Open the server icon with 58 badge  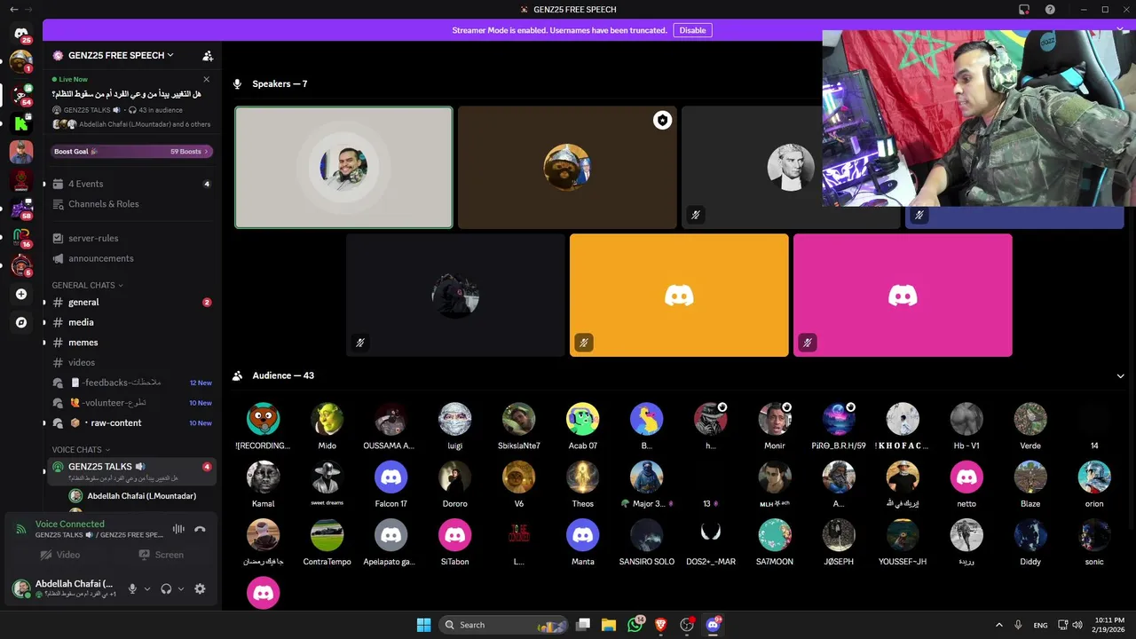pyautogui.click(x=21, y=209)
